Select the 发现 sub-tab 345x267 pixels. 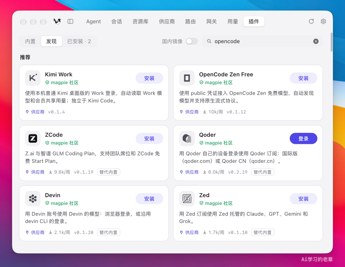(x=51, y=41)
